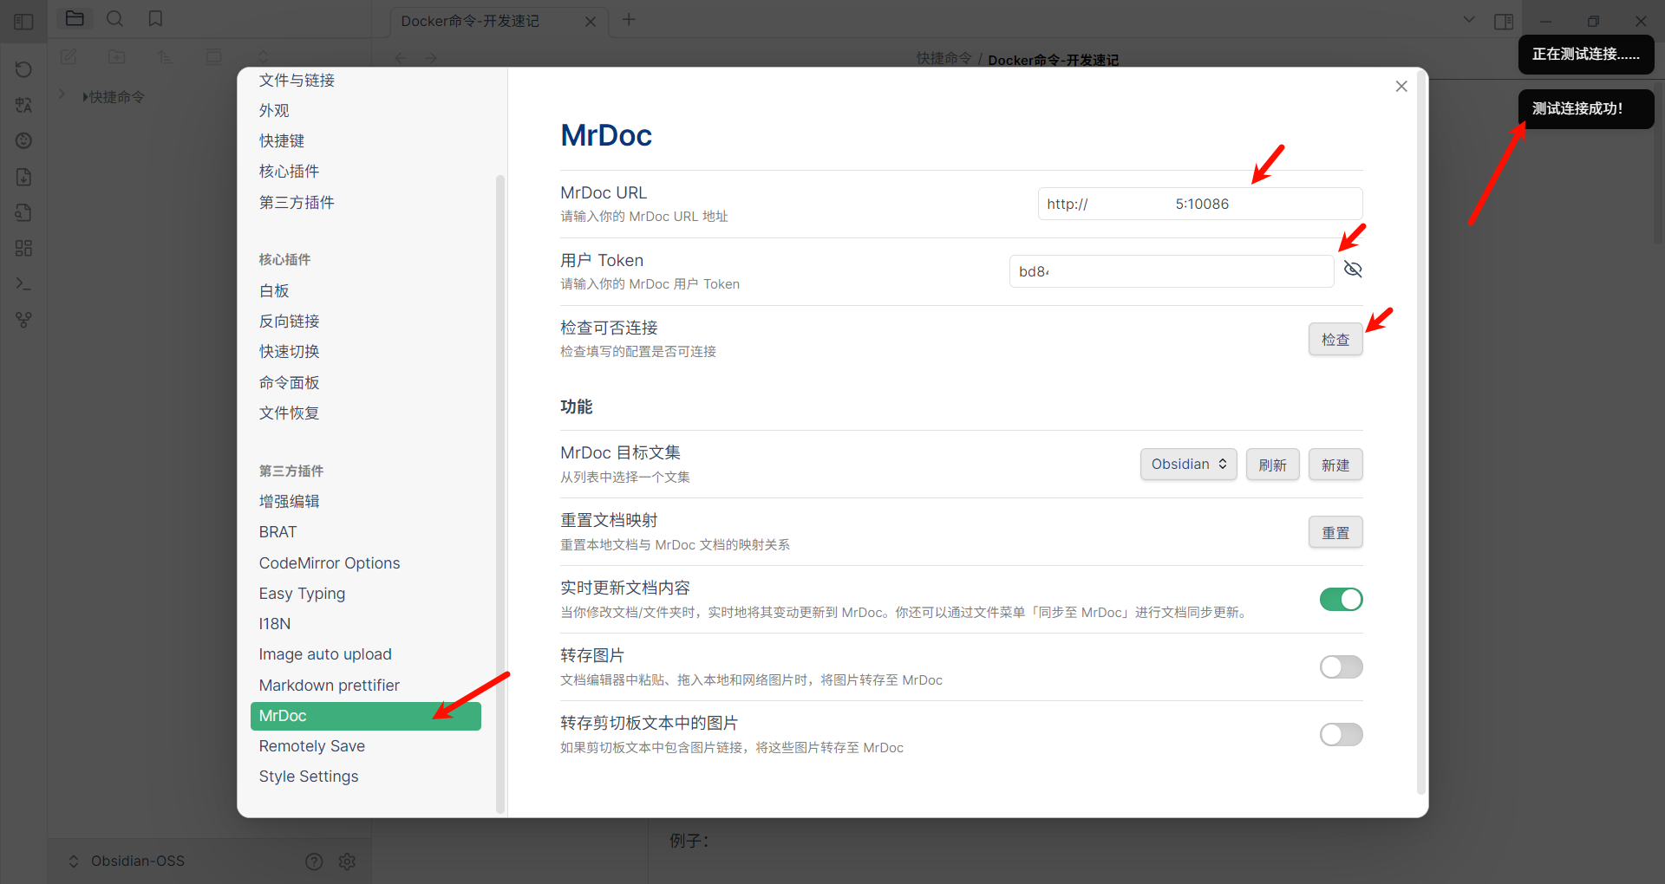Enable 转存剪切板文本中的图片 toggle
1665x884 pixels.
1341,734
